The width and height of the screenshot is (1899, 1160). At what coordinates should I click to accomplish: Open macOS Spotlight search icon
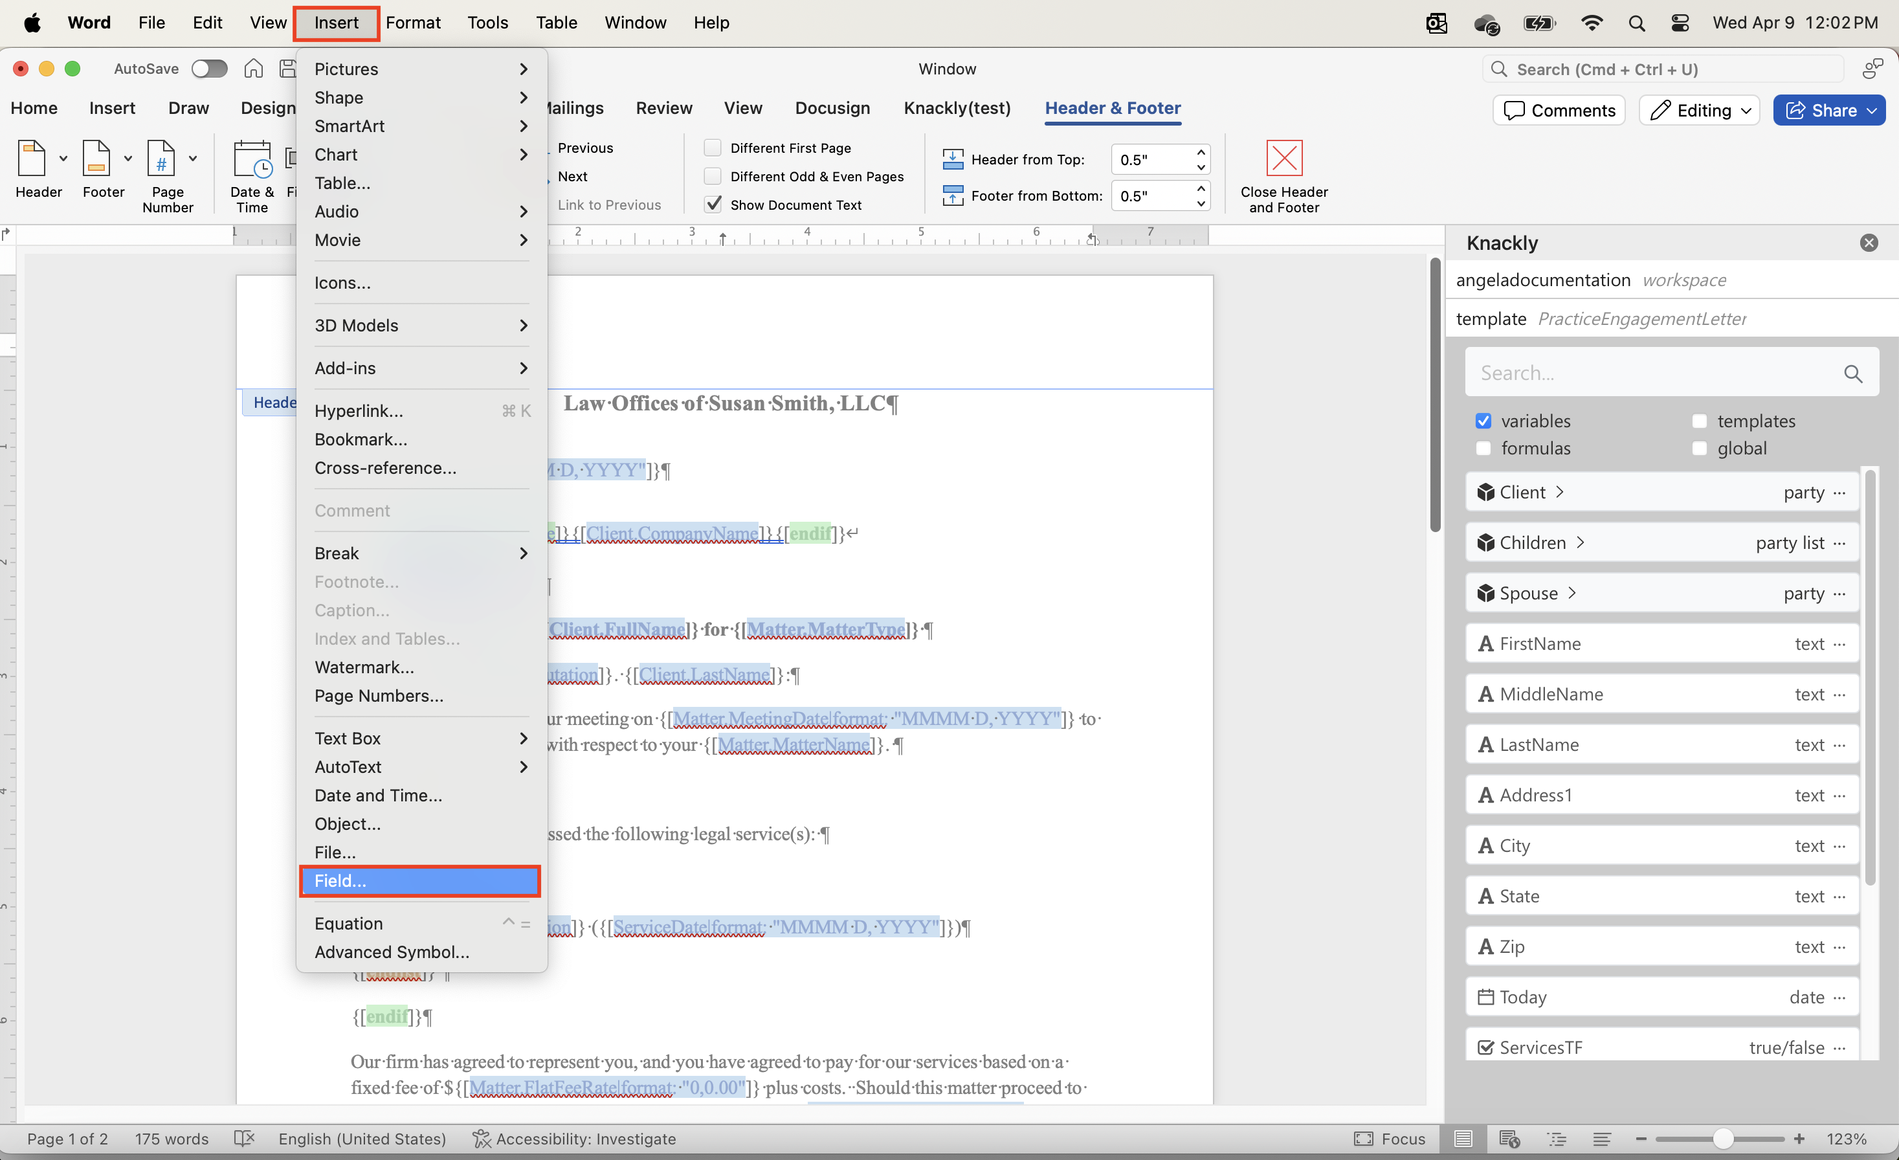click(1636, 23)
